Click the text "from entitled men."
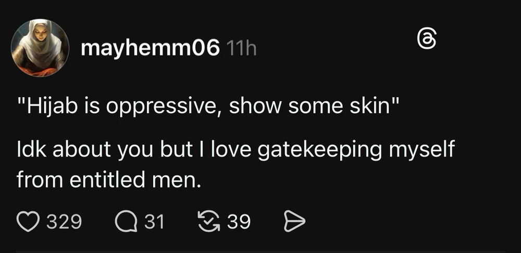 109,180
